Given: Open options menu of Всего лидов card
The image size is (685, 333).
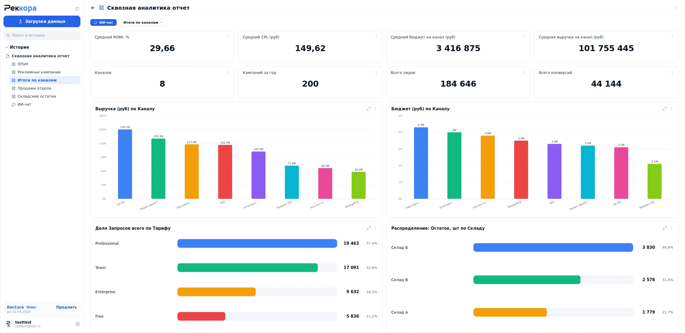Looking at the screenshot, I should click(524, 72).
